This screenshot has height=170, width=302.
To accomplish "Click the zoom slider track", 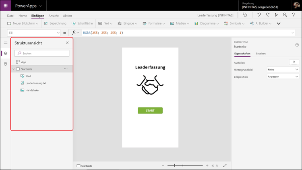I will 185,166.
